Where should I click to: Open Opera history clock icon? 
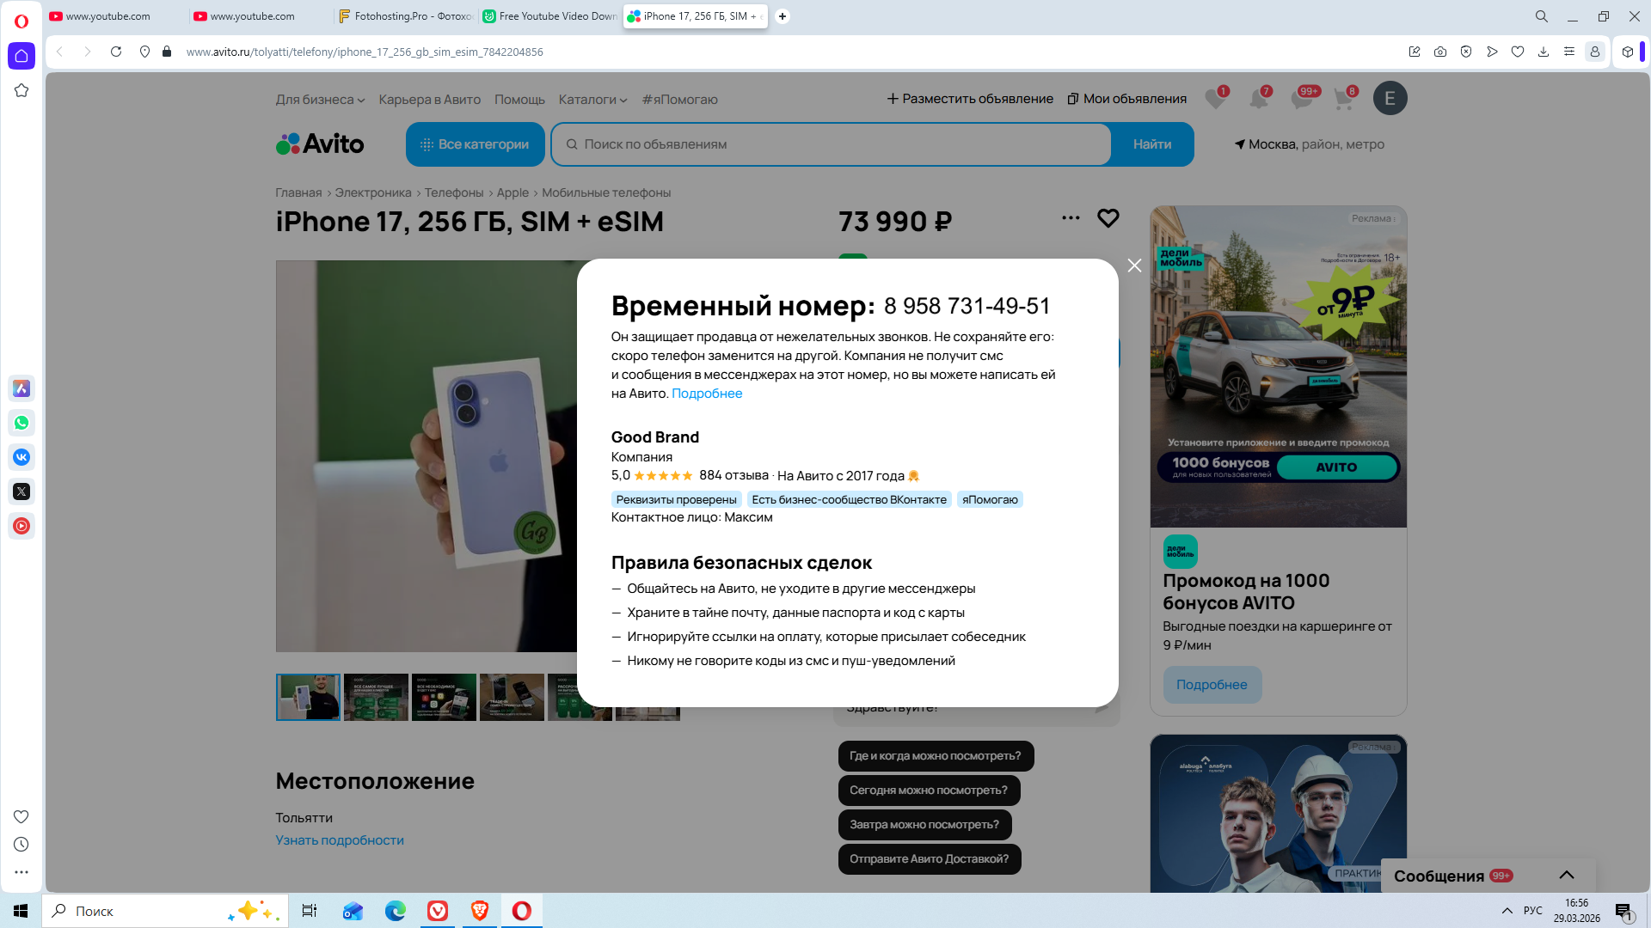pyautogui.click(x=21, y=845)
